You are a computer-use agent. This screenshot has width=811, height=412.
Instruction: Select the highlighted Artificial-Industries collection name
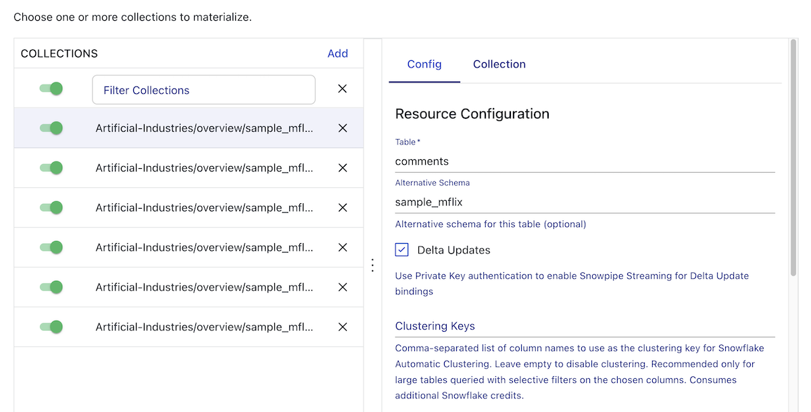(204, 128)
